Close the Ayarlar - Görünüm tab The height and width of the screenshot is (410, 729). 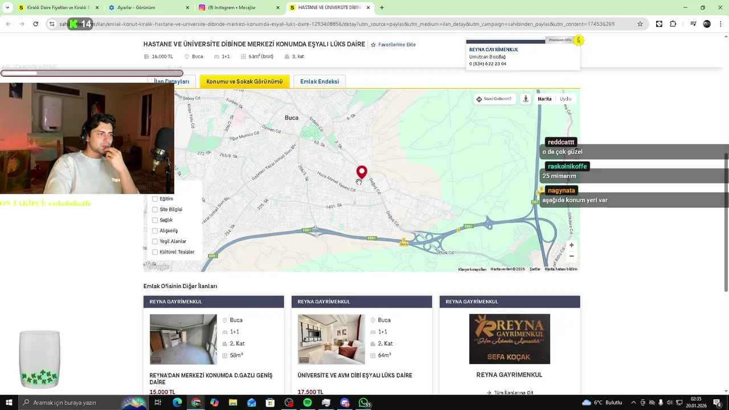click(x=188, y=7)
